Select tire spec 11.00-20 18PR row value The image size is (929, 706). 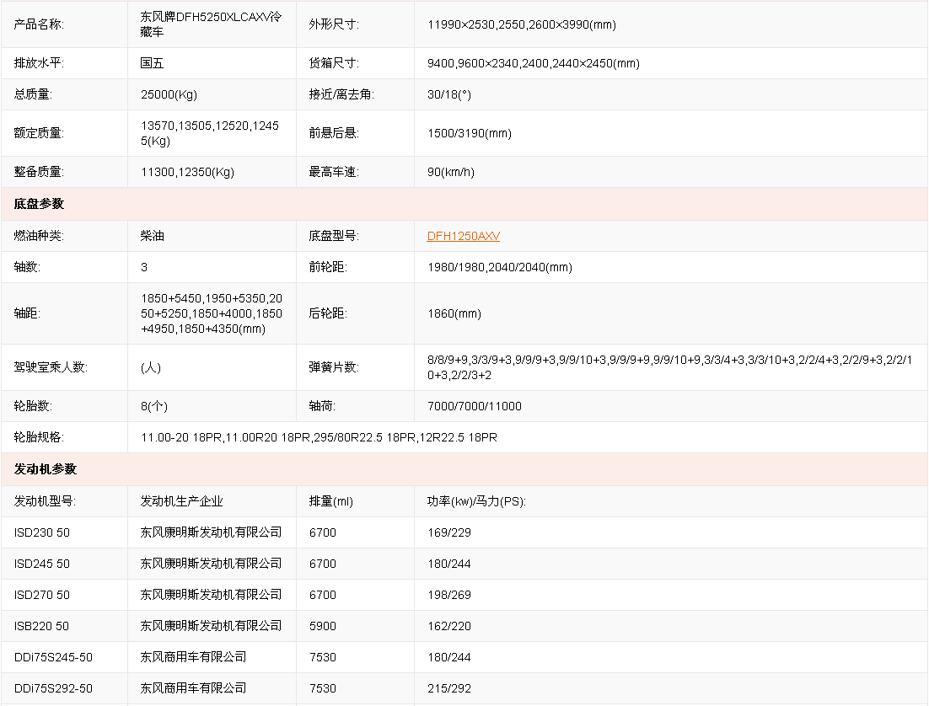[x=319, y=437]
